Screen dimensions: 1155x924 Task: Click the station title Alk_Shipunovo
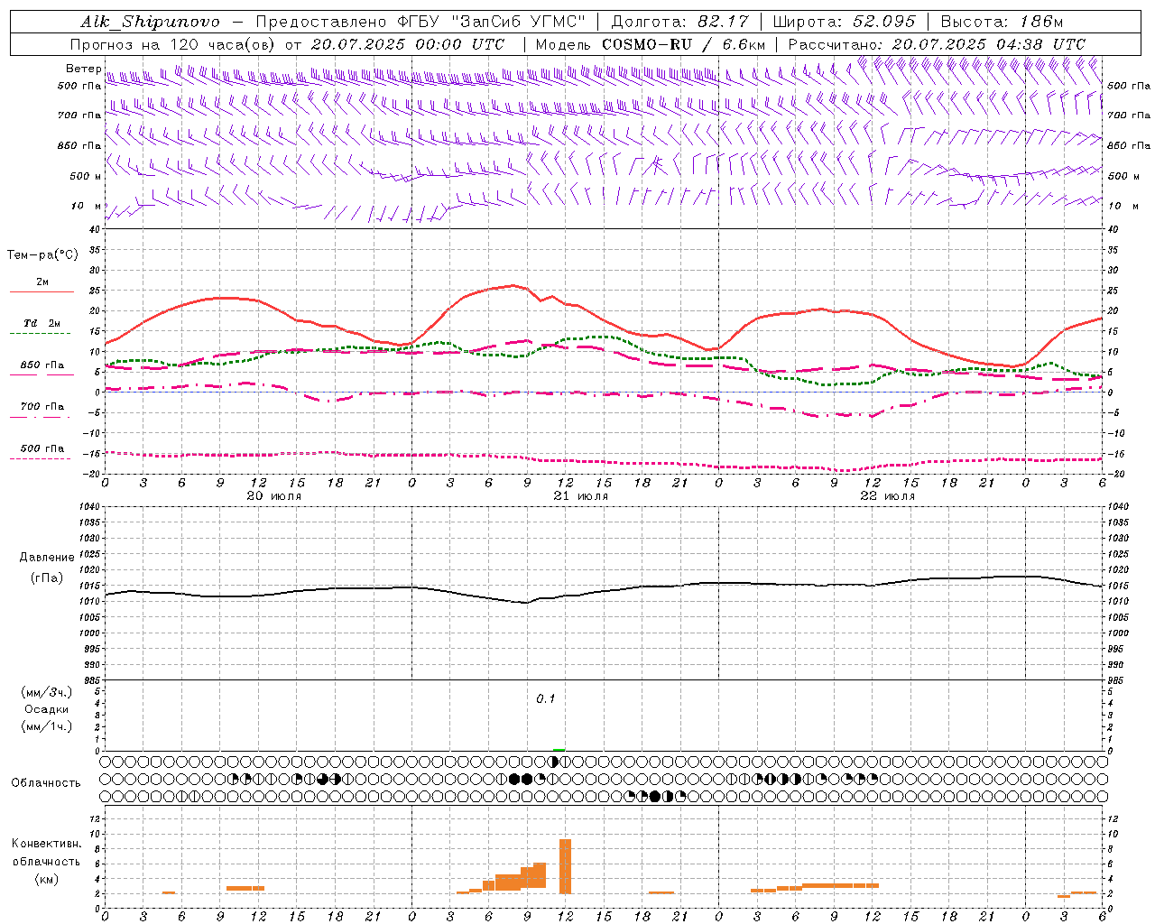pos(150,22)
